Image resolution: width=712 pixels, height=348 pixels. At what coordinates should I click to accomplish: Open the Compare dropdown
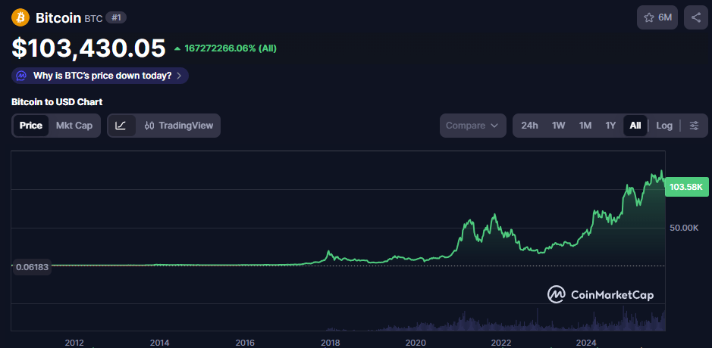point(472,126)
